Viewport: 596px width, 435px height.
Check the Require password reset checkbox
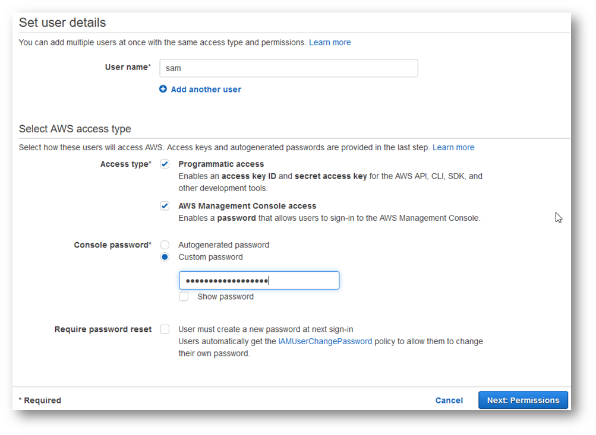coord(165,329)
